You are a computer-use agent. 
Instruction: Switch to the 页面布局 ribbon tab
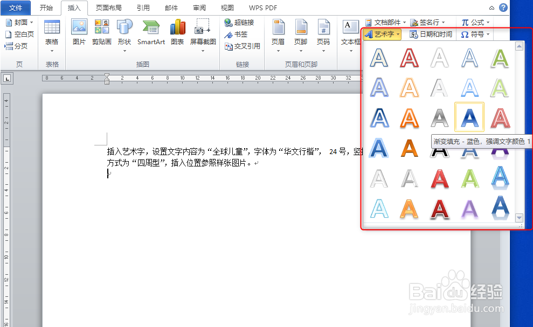coord(108,8)
